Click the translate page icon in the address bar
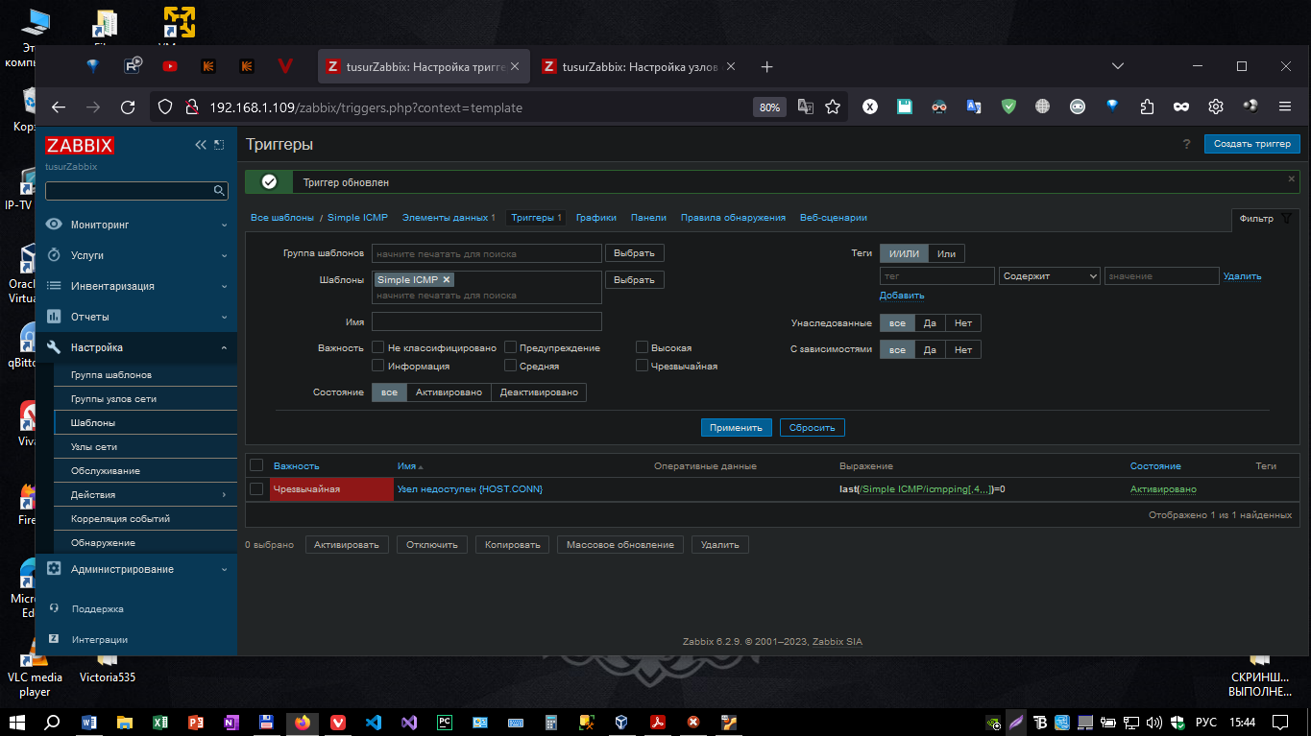The image size is (1311, 736). click(x=805, y=107)
